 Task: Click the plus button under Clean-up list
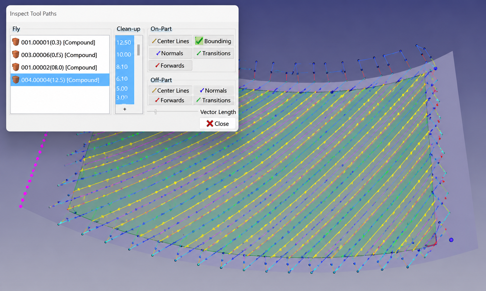(125, 109)
